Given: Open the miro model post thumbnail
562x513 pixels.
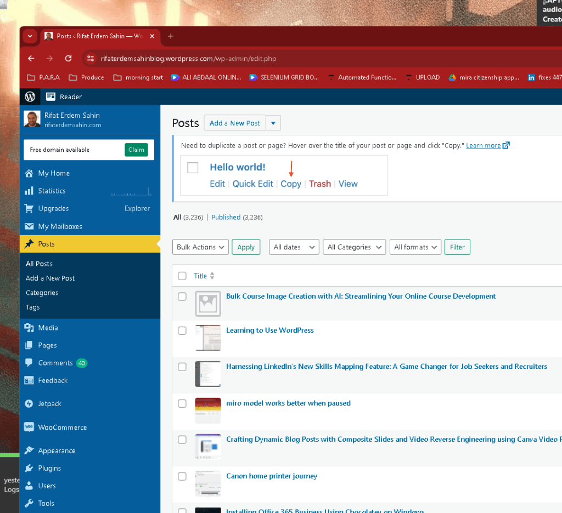Looking at the screenshot, I should click(208, 411).
